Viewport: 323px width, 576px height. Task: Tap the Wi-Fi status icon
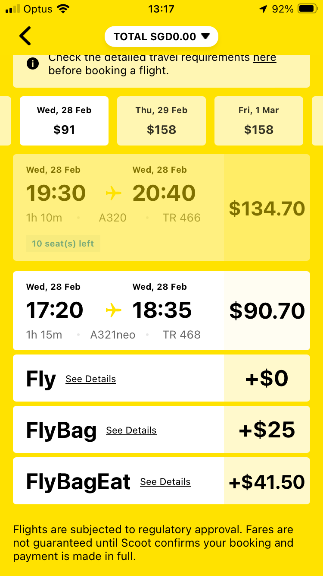click(x=63, y=9)
